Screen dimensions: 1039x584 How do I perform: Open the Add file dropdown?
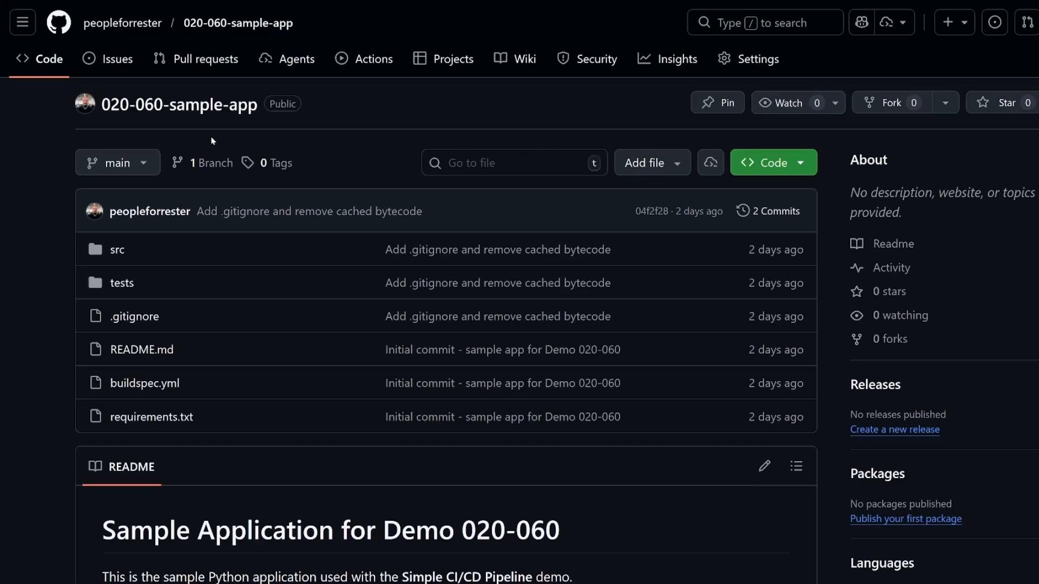tap(652, 162)
